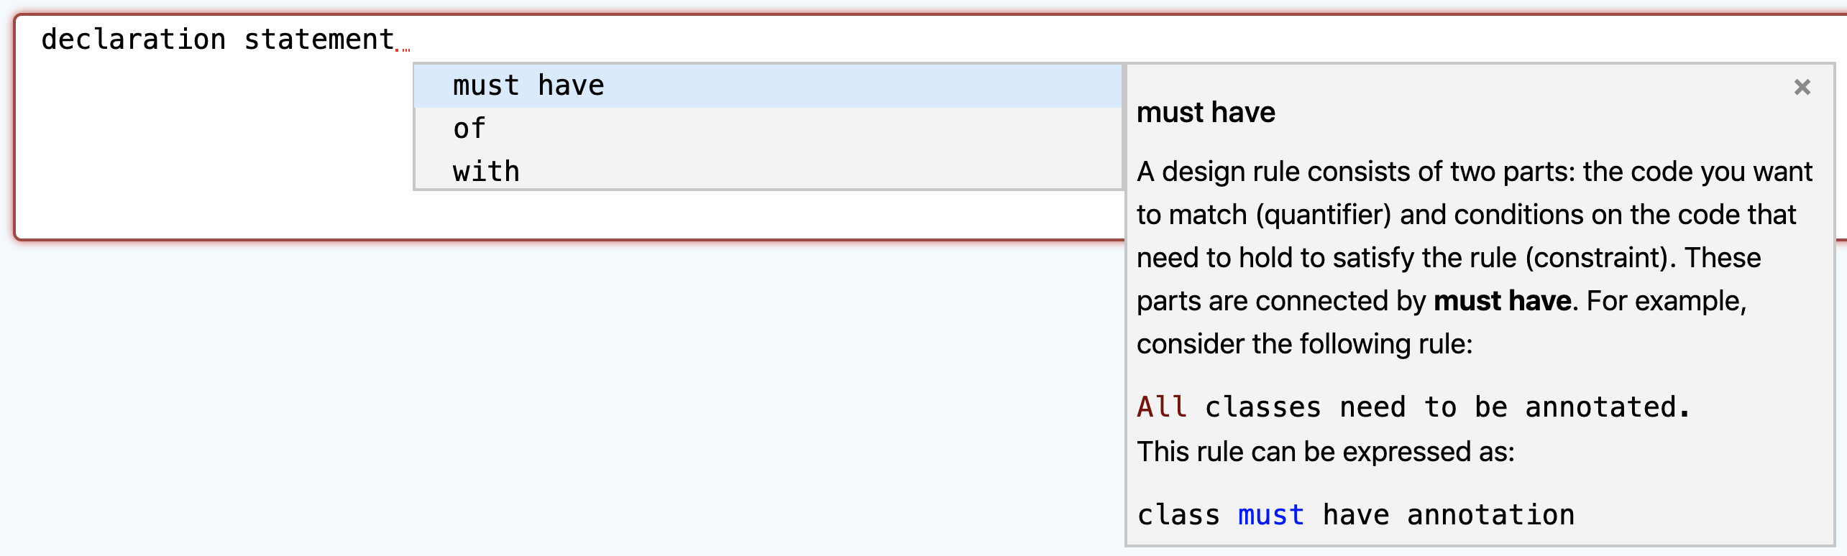Image resolution: width=1847 pixels, height=556 pixels.
Task: Click the 'must have' heading in the documentation panel
Action: coord(1206,113)
